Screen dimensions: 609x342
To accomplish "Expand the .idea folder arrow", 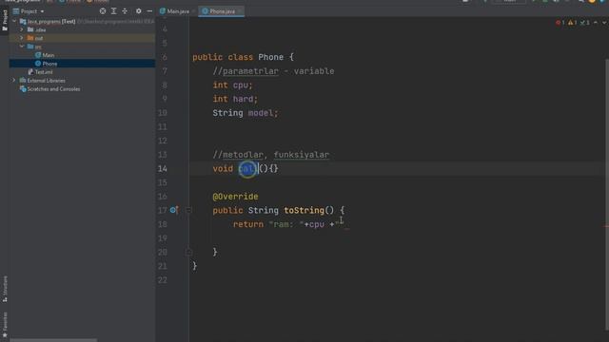I will 22,29.
